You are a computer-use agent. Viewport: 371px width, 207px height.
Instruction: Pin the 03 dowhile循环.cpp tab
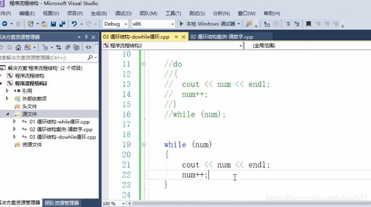click(176, 37)
